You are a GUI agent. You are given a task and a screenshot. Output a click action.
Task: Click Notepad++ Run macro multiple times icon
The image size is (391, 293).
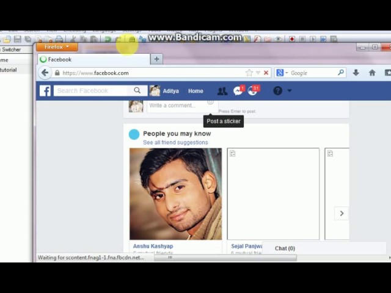[x=323, y=39]
